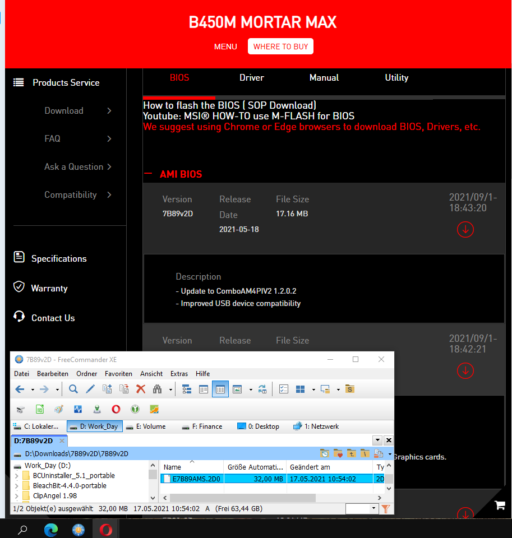The height and width of the screenshot is (538, 512).
Task: Open the history folder icon in address bar
Action: [x=325, y=453]
